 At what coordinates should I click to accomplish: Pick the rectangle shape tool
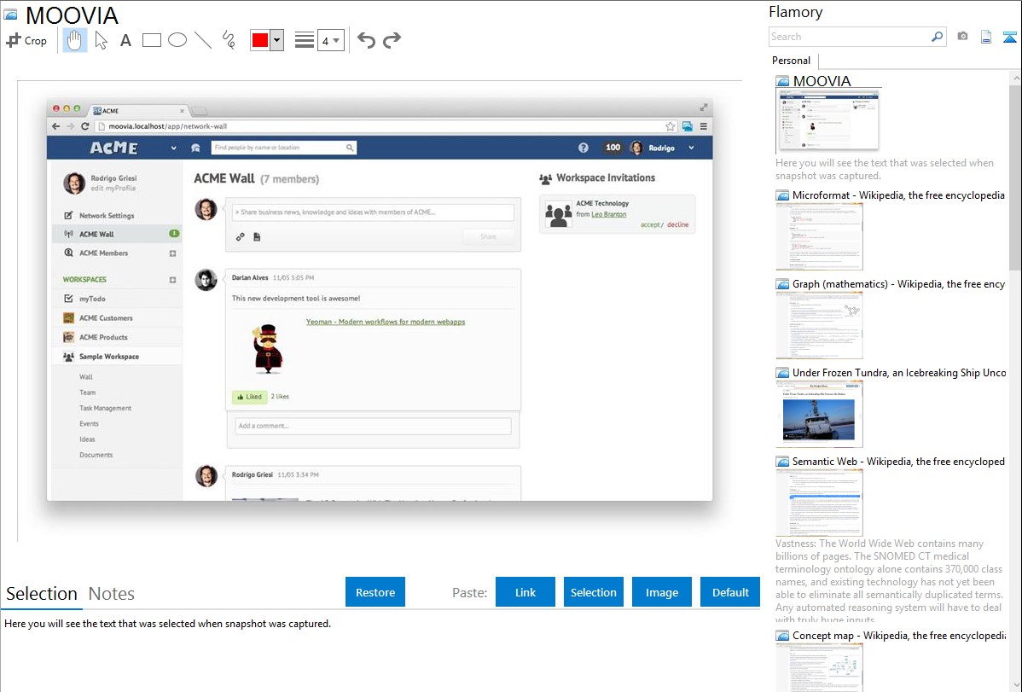[152, 40]
